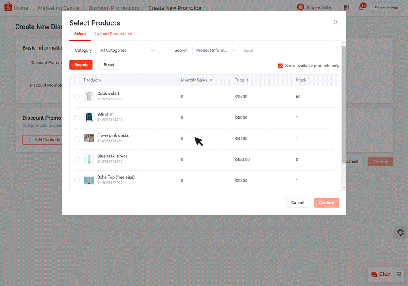This screenshot has height=286, width=408.
Task: Open the apps grid in the top bar
Action: pyautogui.click(x=346, y=7)
